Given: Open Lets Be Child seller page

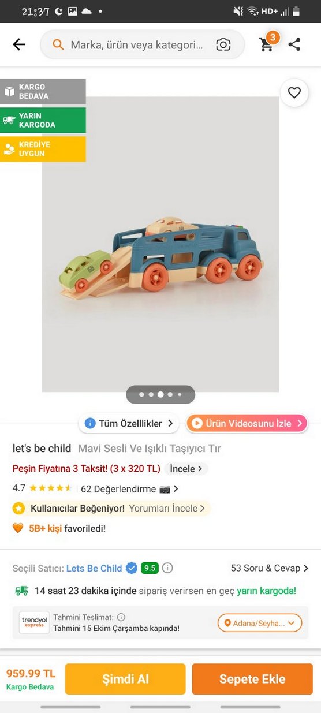Looking at the screenshot, I should (94, 568).
